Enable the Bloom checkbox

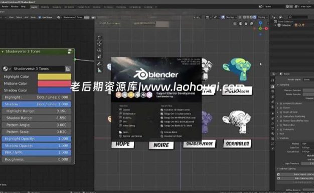[281, 108]
